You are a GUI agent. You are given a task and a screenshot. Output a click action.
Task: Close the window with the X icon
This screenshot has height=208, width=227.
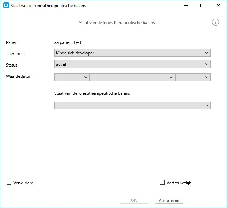(x=218, y=6)
